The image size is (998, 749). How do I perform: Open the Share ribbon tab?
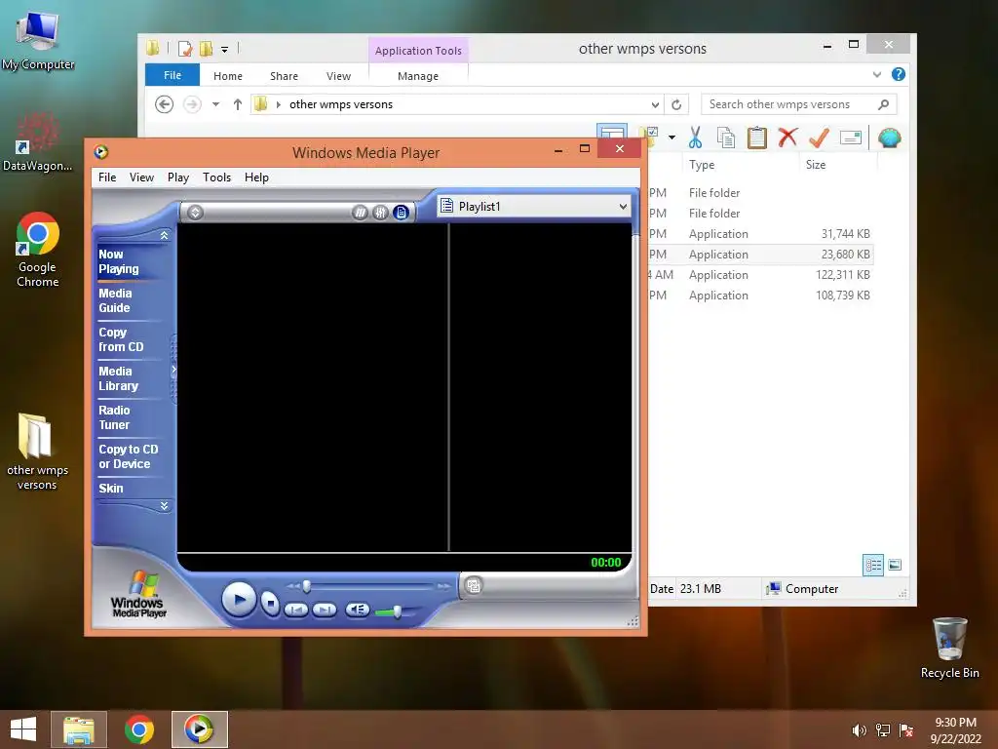[x=284, y=76]
